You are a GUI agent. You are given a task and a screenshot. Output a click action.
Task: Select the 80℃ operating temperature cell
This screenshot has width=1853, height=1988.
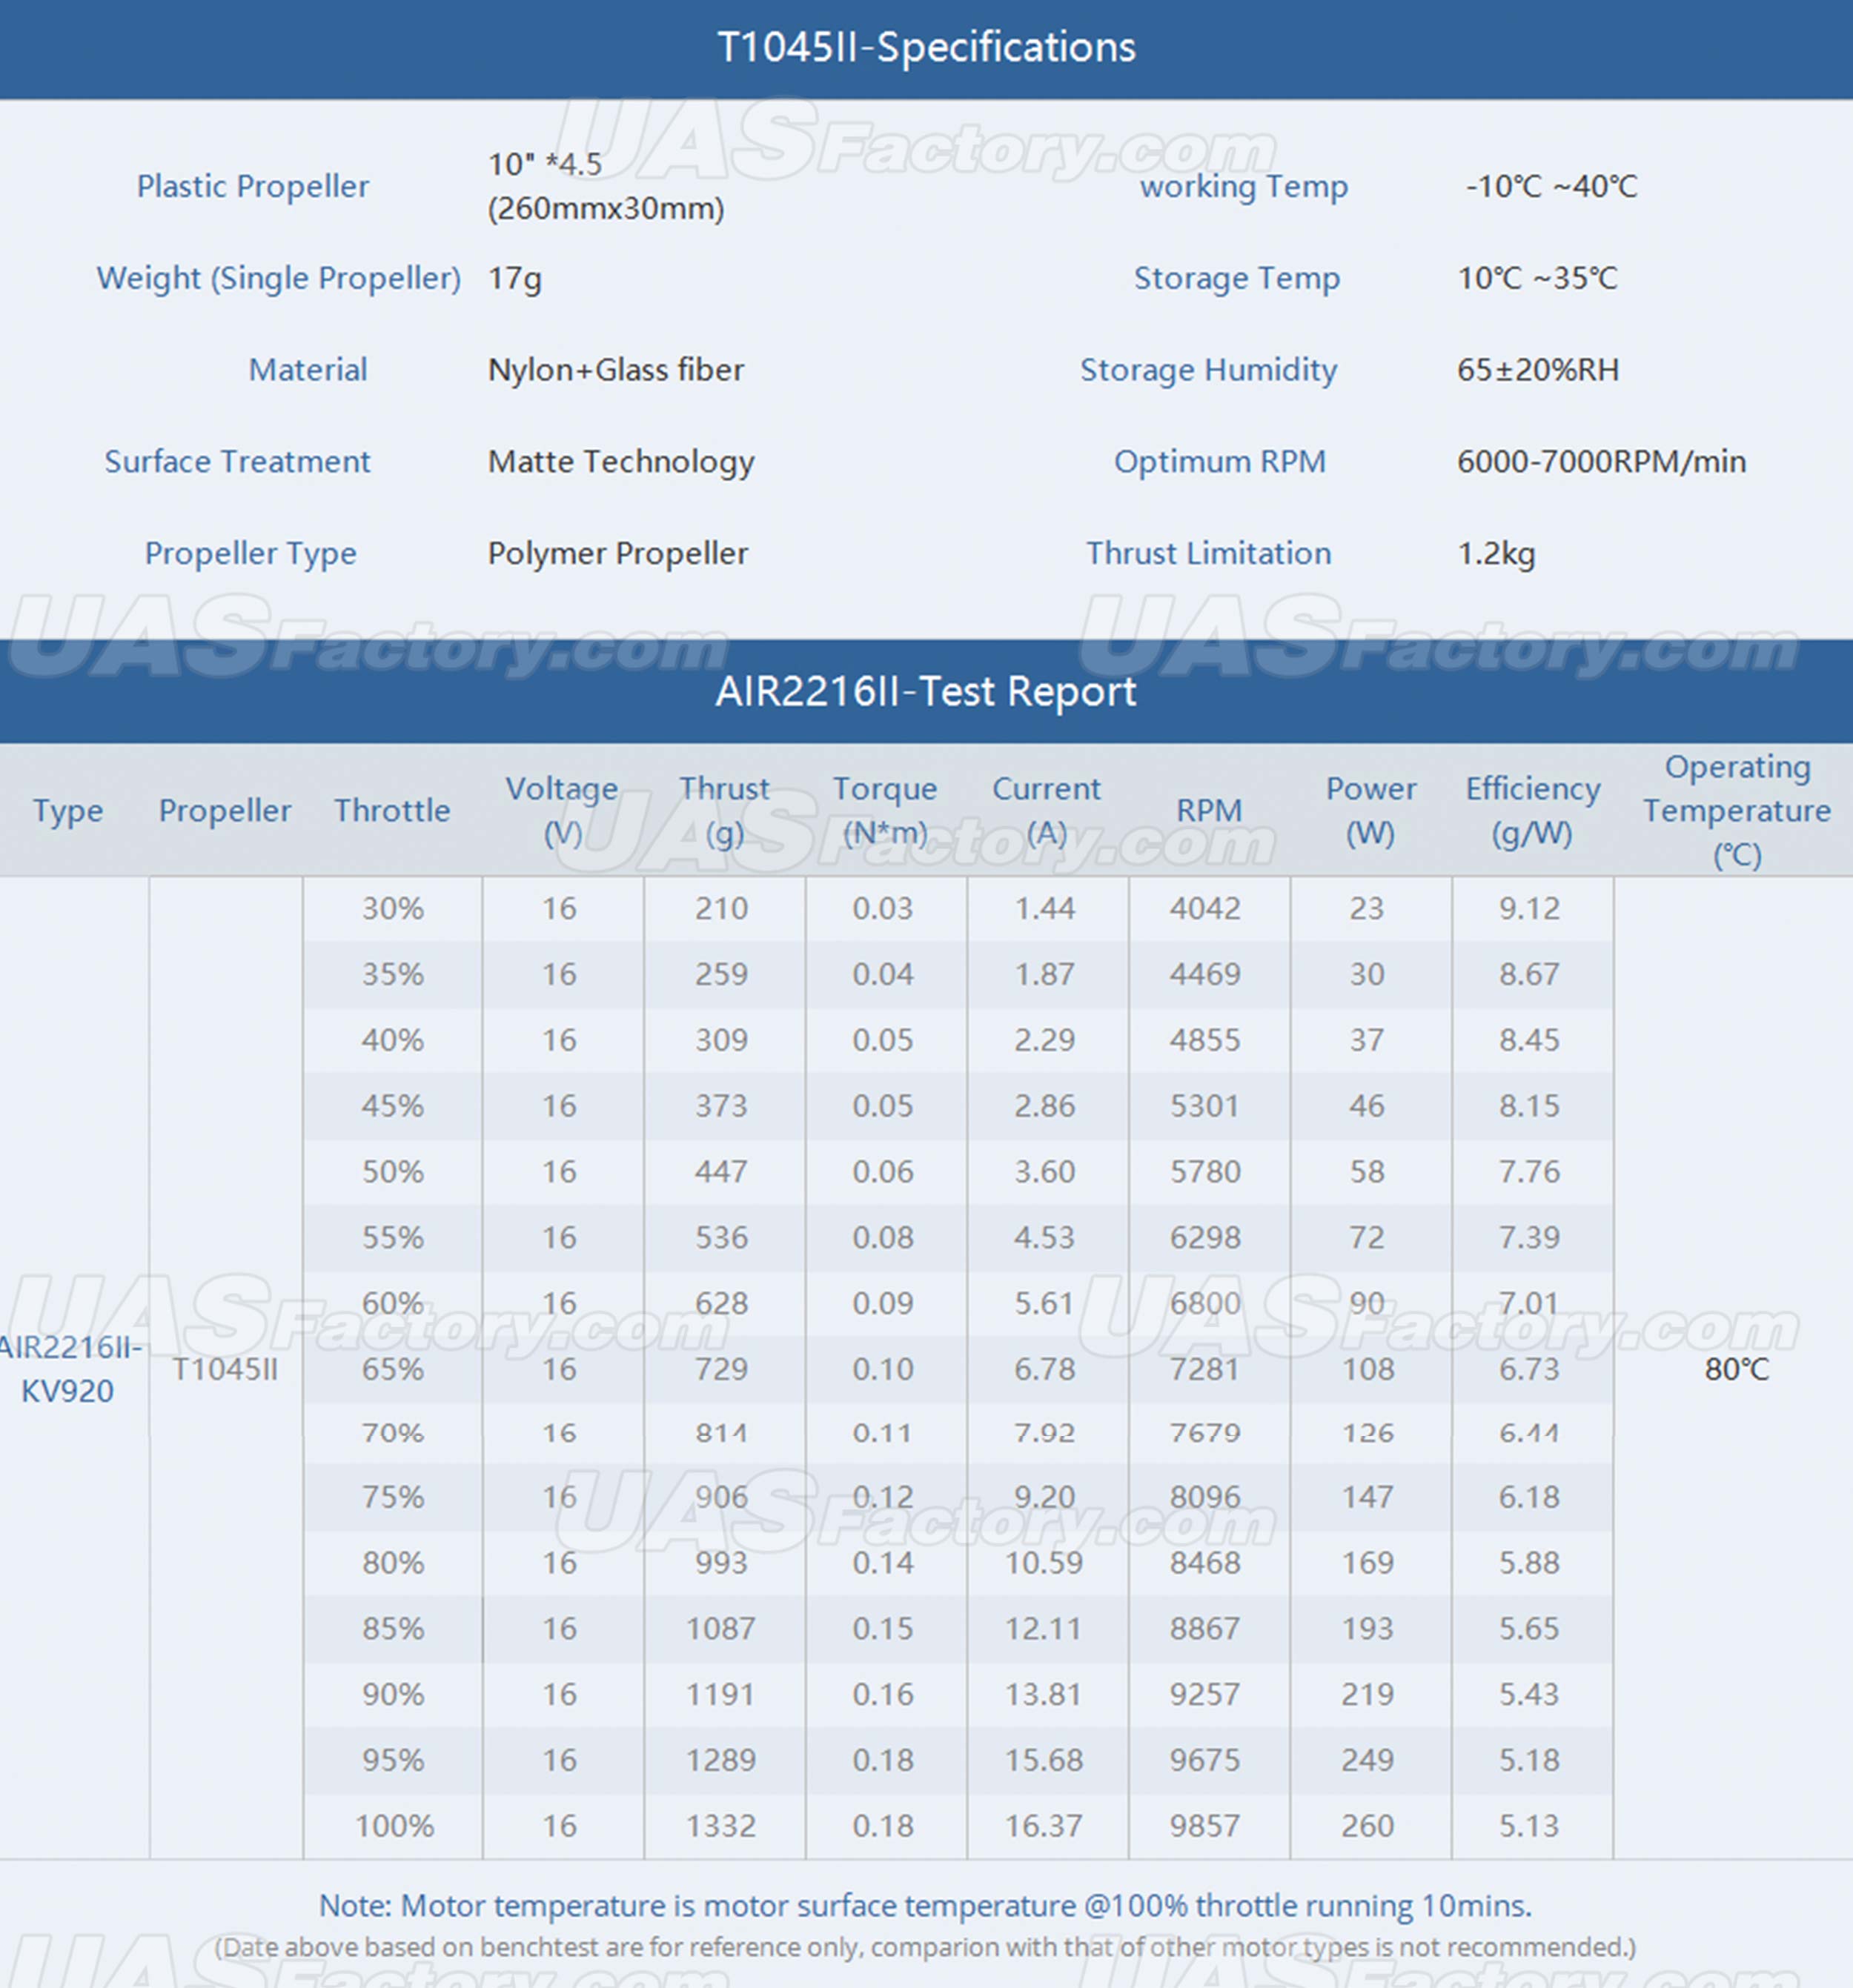pyautogui.click(x=1736, y=1369)
